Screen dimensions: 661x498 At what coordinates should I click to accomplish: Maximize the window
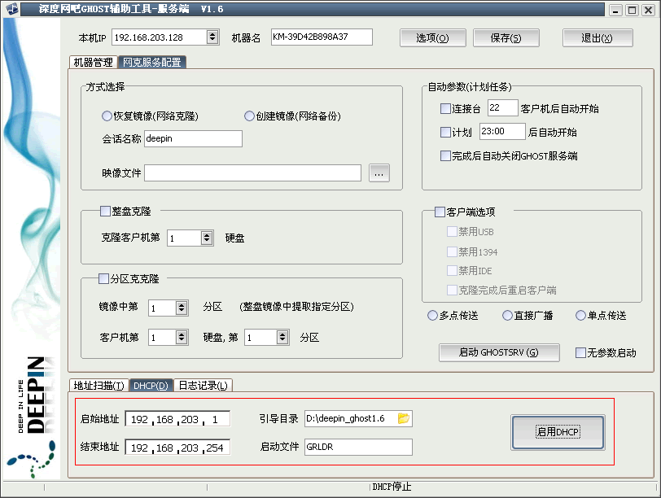[632, 10]
